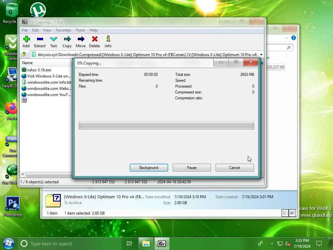
Task: Open the Windows Start button
Action: click(x=9, y=243)
